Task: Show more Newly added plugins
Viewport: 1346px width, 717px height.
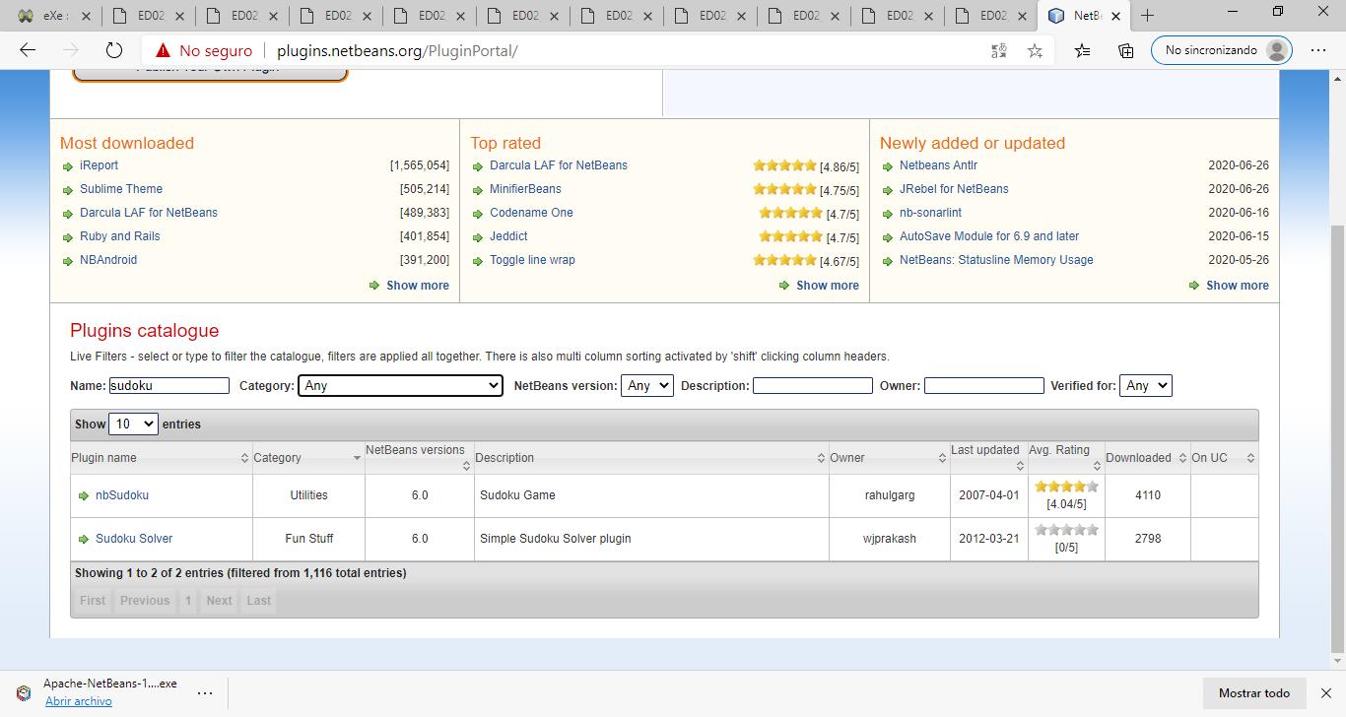Action: coord(1238,286)
